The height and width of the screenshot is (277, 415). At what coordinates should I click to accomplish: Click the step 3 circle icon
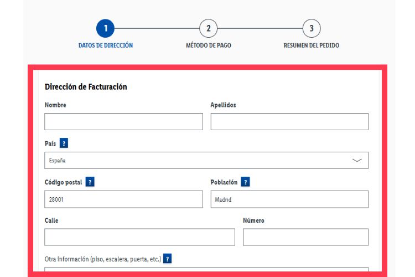click(x=312, y=28)
